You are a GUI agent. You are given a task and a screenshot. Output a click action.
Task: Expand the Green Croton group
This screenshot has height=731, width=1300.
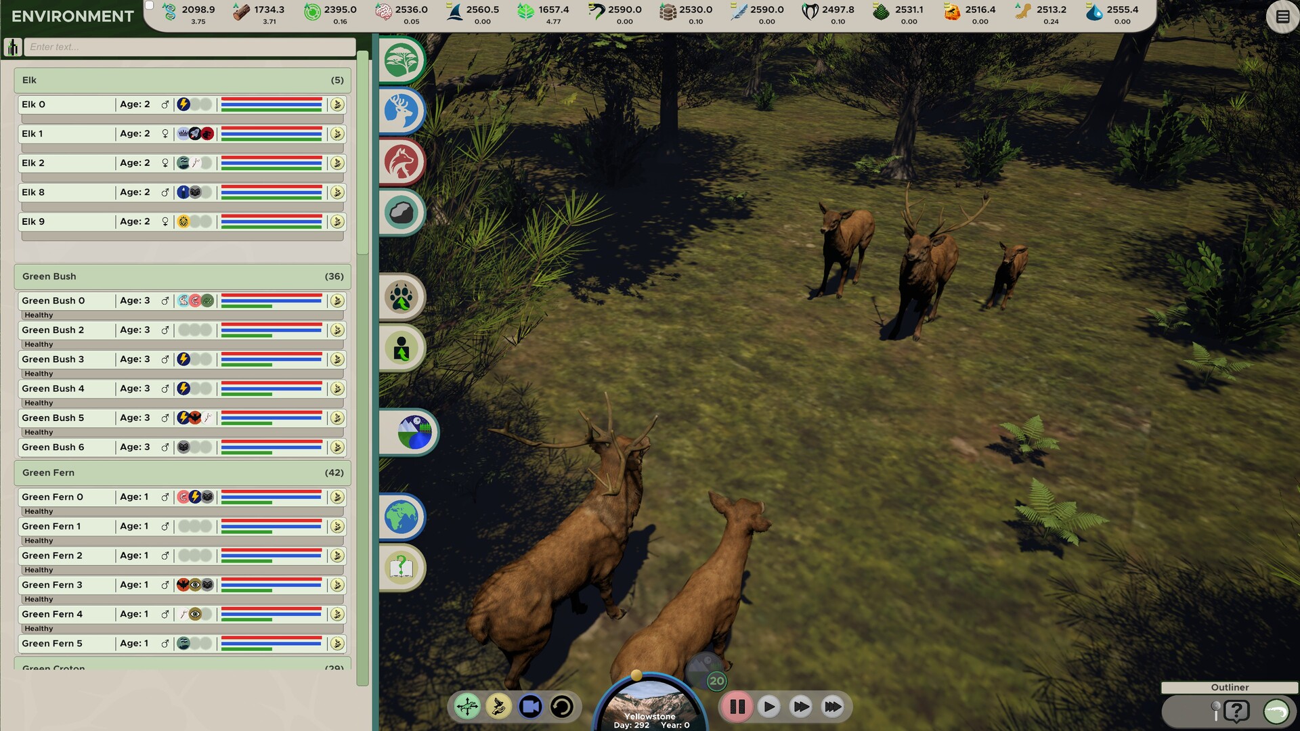183,668
